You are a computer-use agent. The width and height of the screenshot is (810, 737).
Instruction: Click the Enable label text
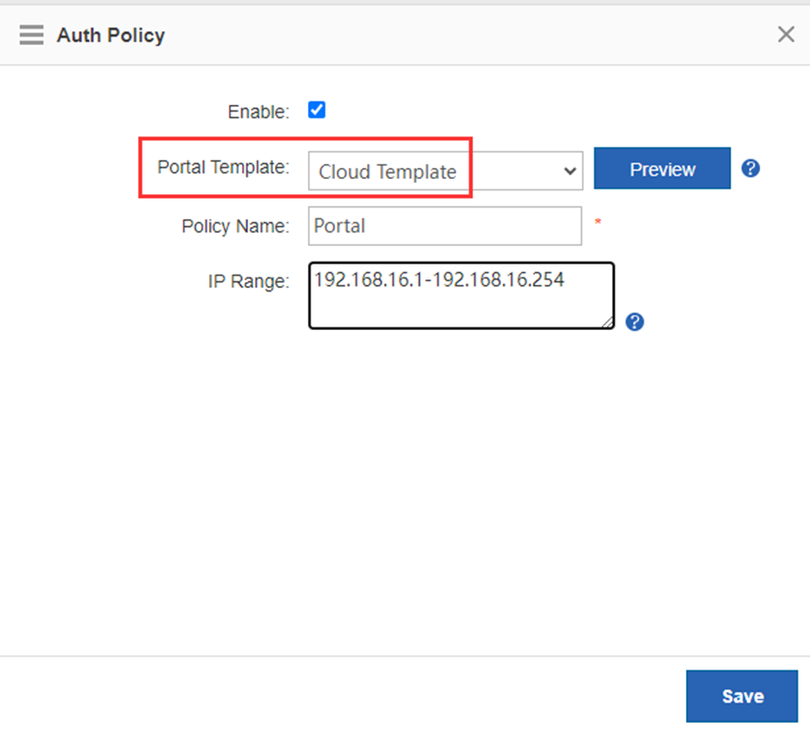tap(258, 113)
